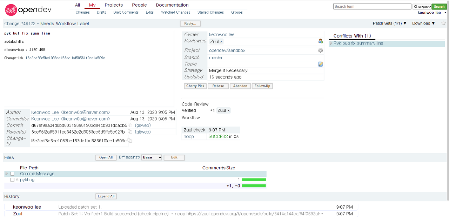This screenshot has width=449, height=217.
Task: Go to the Watched Changes submenu item
Action: click(175, 12)
